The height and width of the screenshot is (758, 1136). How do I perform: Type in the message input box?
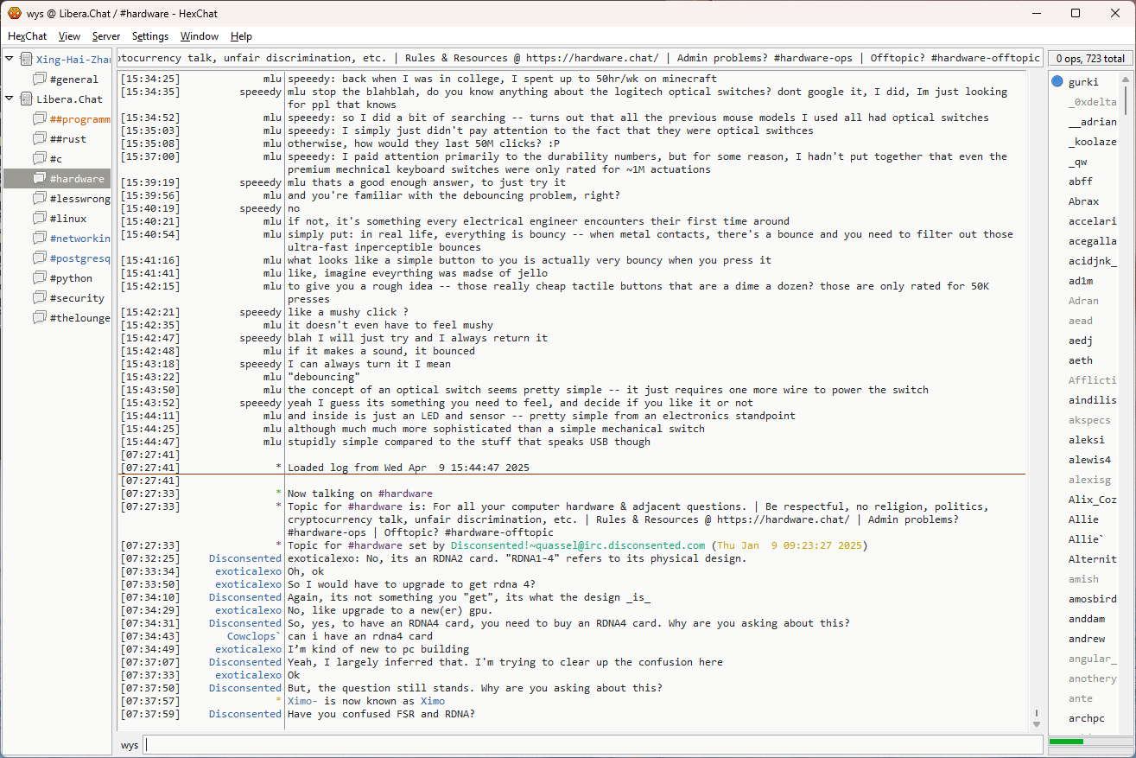pyautogui.click(x=593, y=744)
